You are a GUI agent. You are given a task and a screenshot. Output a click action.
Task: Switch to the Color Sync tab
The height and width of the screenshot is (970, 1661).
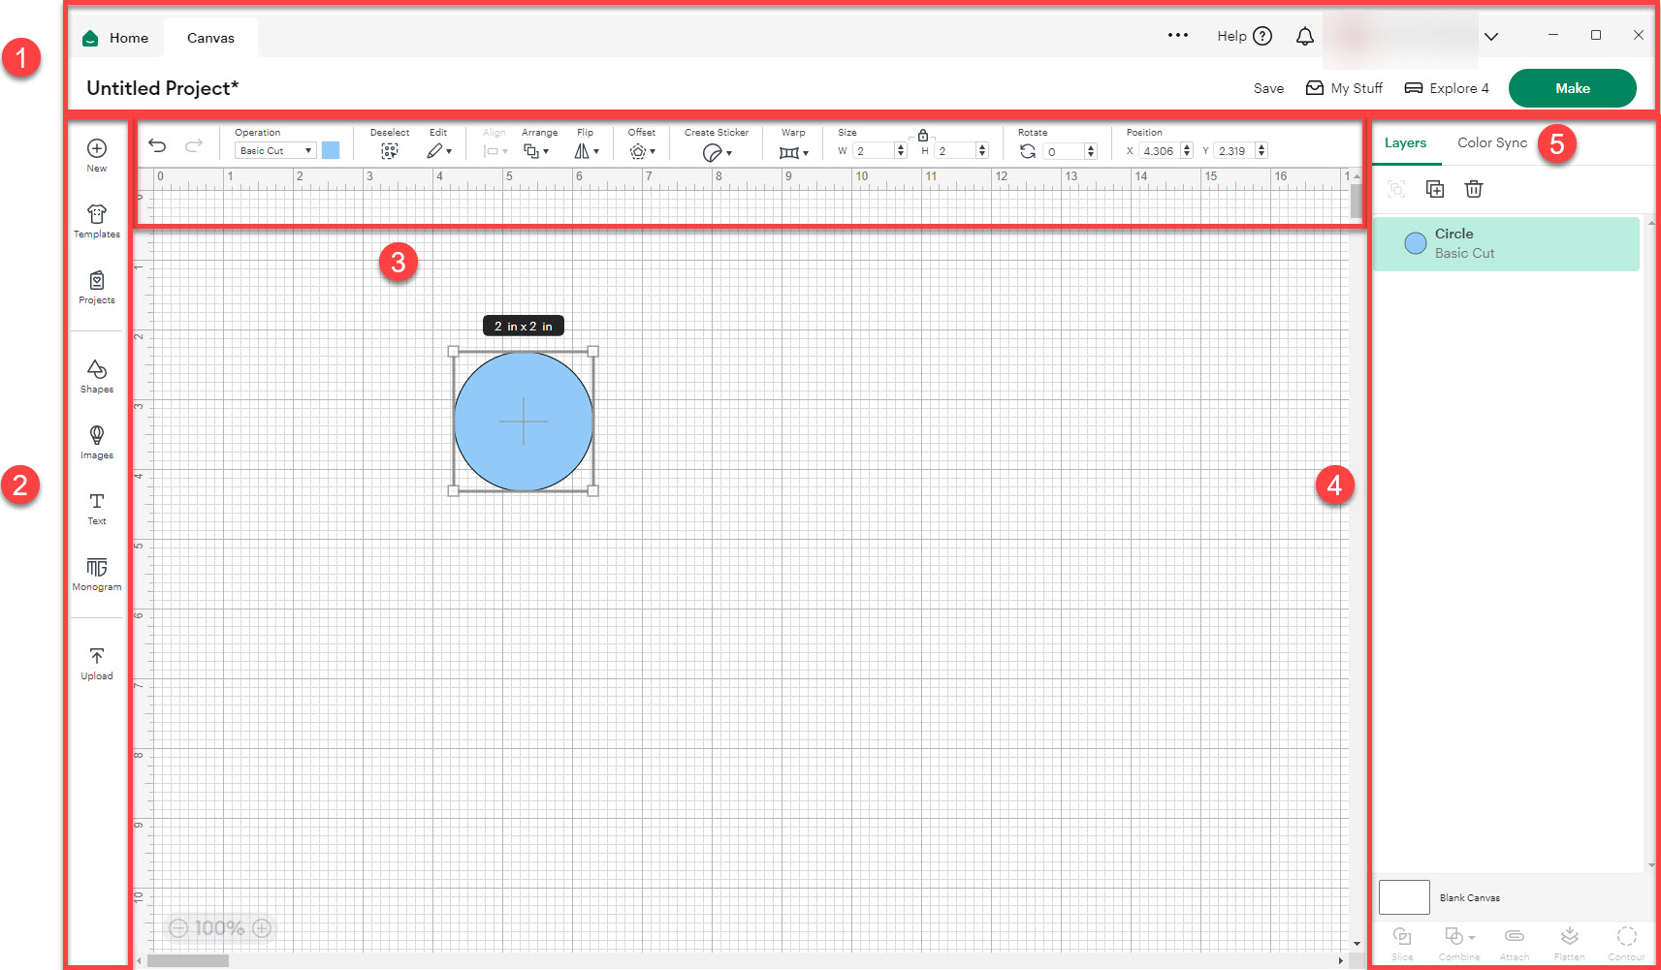1491,141
